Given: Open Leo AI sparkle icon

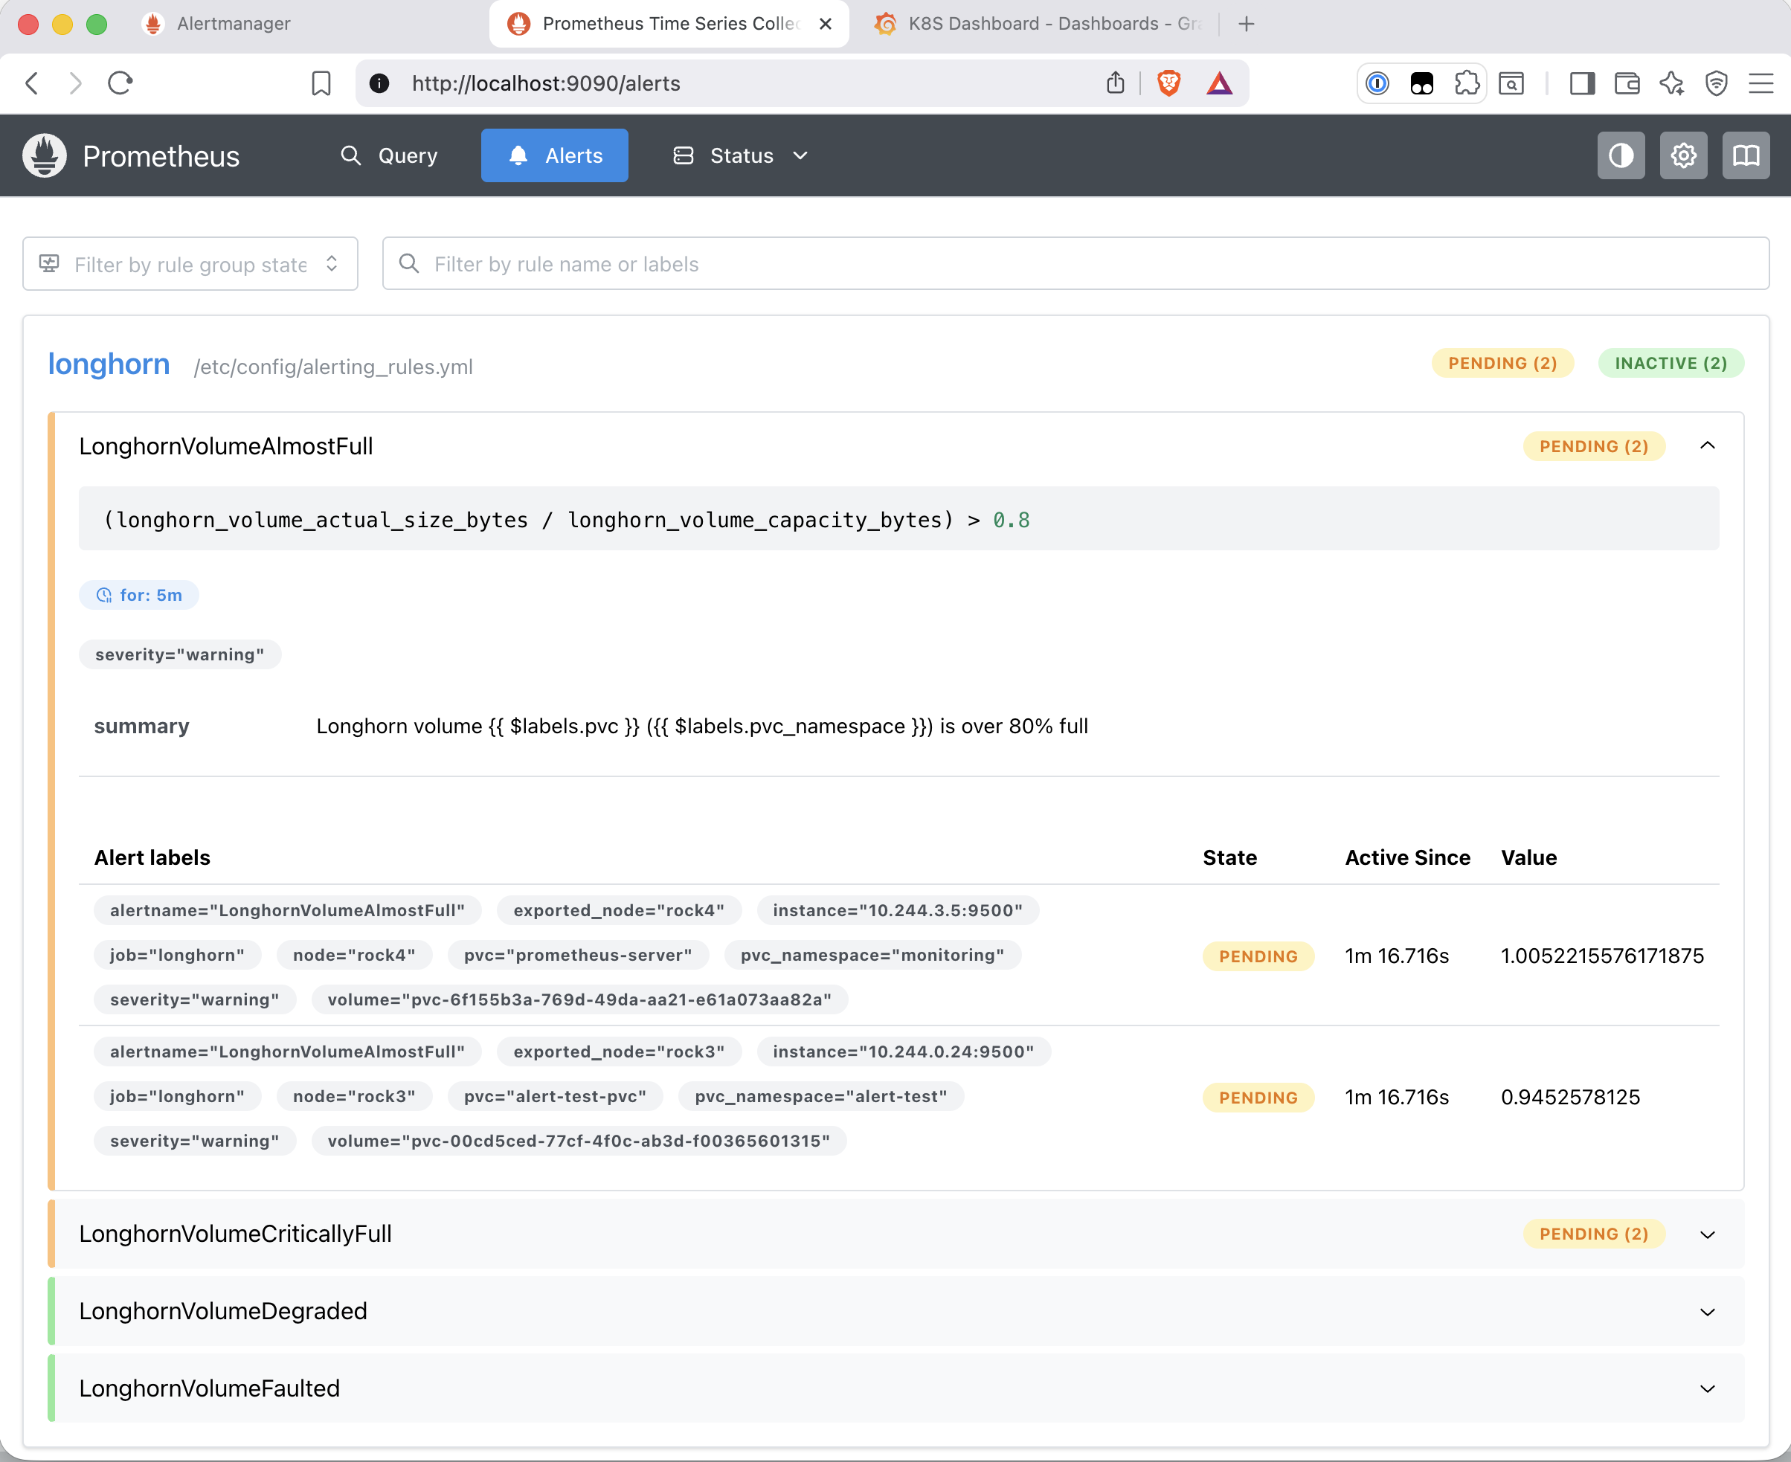Looking at the screenshot, I should pyautogui.click(x=1671, y=83).
